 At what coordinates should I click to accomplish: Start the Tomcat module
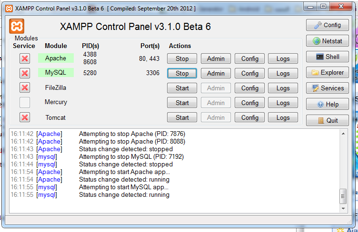pyautogui.click(x=182, y=117)
